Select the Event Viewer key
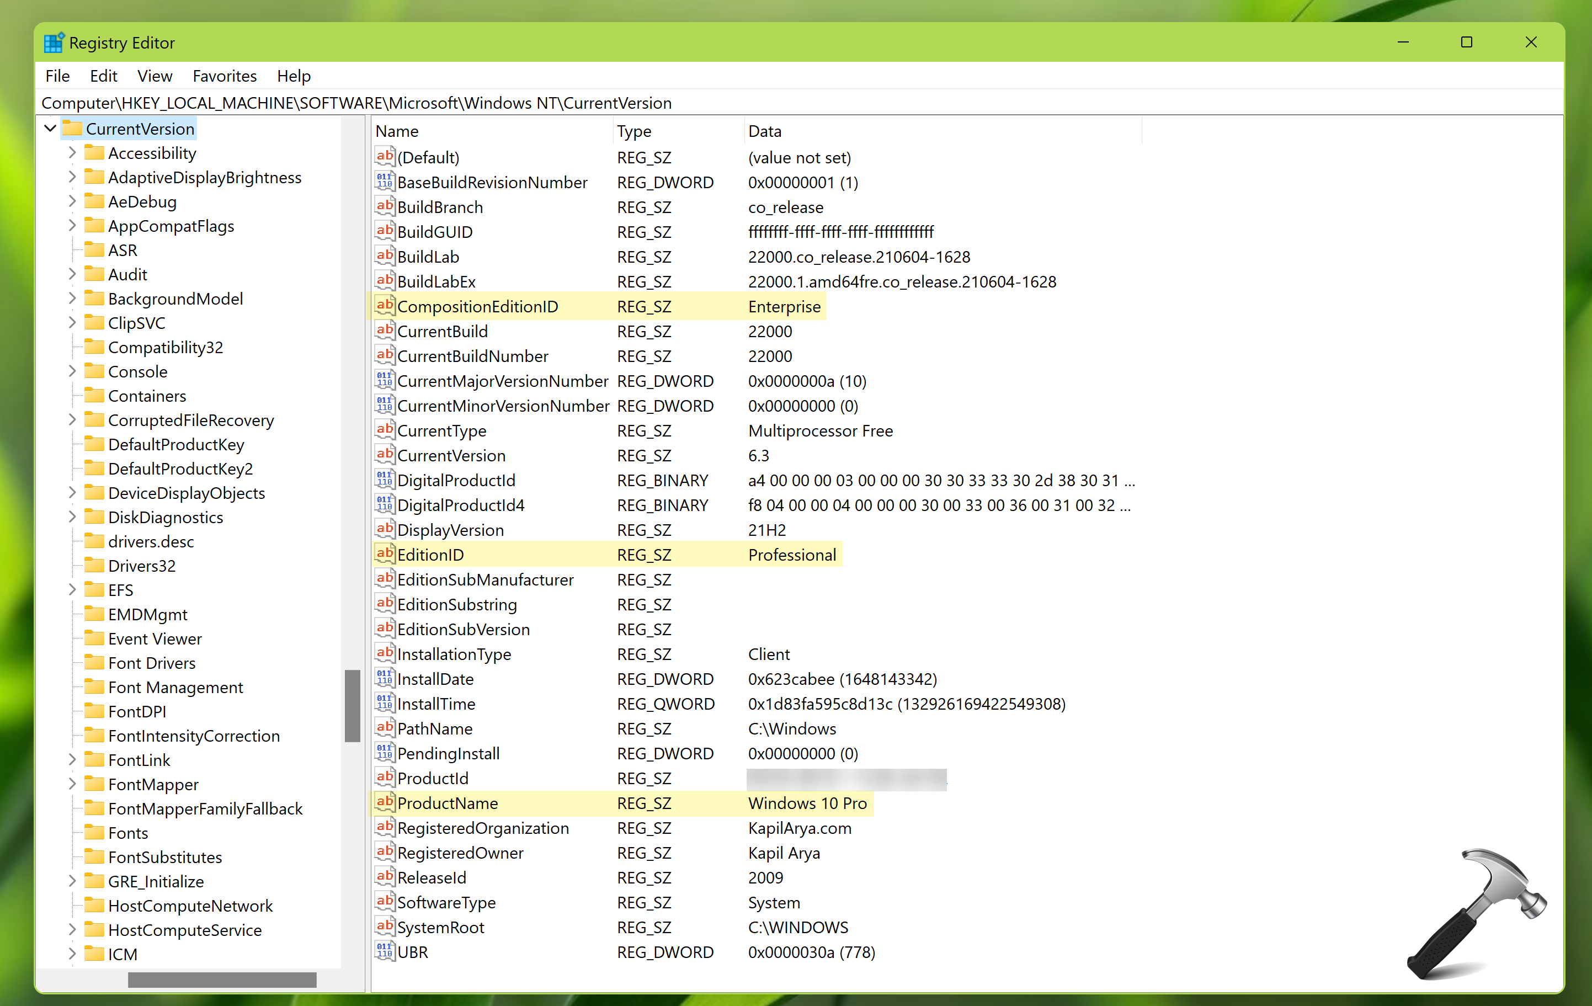Screen dimensions: 1592x1006 pos(155,638)
